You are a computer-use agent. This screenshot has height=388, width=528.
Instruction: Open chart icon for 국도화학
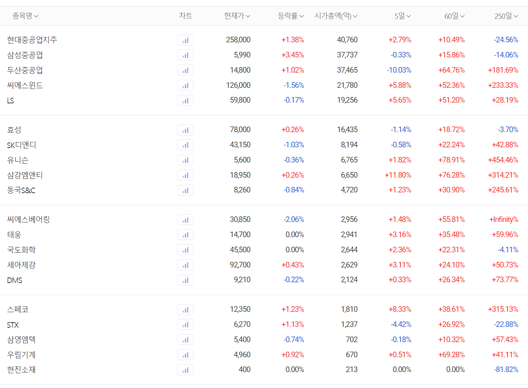(x=185, y=250)
